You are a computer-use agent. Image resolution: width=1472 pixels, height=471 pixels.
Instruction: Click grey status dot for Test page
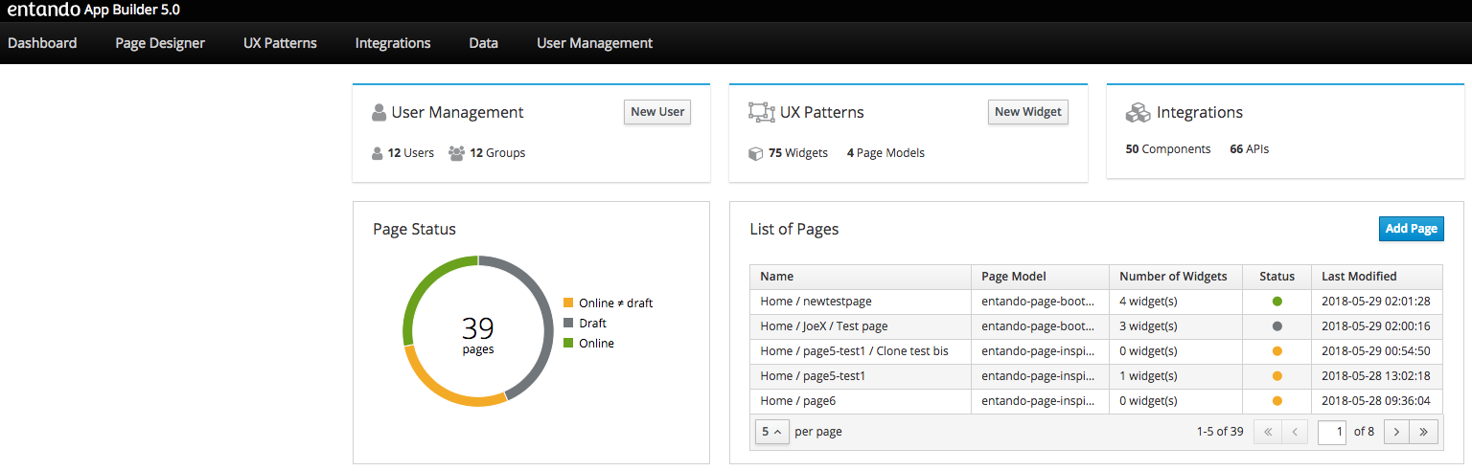[x=1276, y=326]
